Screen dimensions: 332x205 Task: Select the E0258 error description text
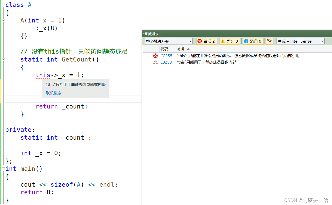pyautogui.click(x=206, y=62)
